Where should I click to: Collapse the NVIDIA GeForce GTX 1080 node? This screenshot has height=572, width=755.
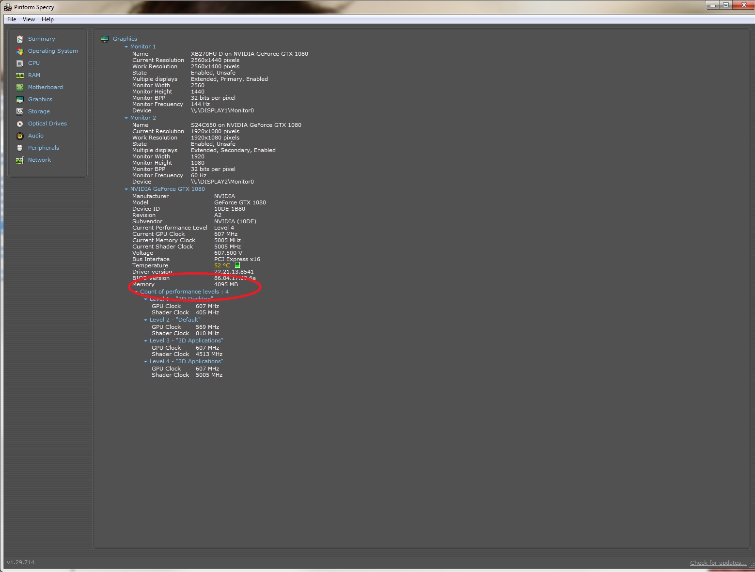pyautogui.click(x=126, y=189)
